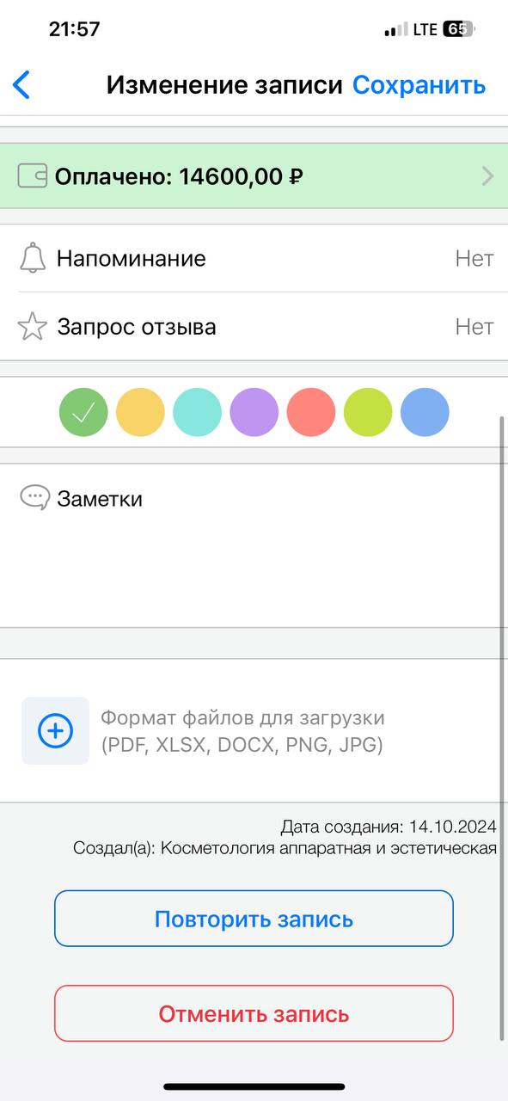Tap the speech bubble Заметки icon
This screenshot has height=1101, width=508.
pyautogui.click(x=34, y=498)
